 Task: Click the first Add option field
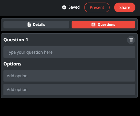coord(69,76)
